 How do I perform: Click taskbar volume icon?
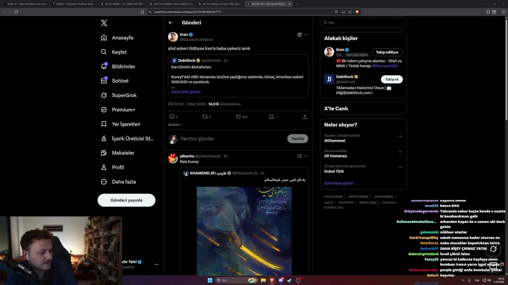(489, 280)
